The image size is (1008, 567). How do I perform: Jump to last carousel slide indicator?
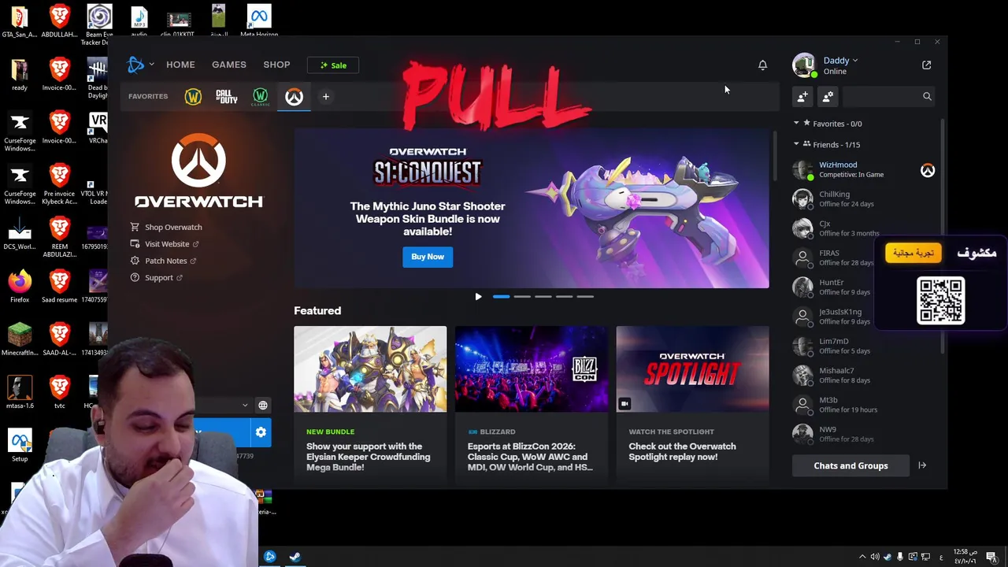click(x=585, y=297)
